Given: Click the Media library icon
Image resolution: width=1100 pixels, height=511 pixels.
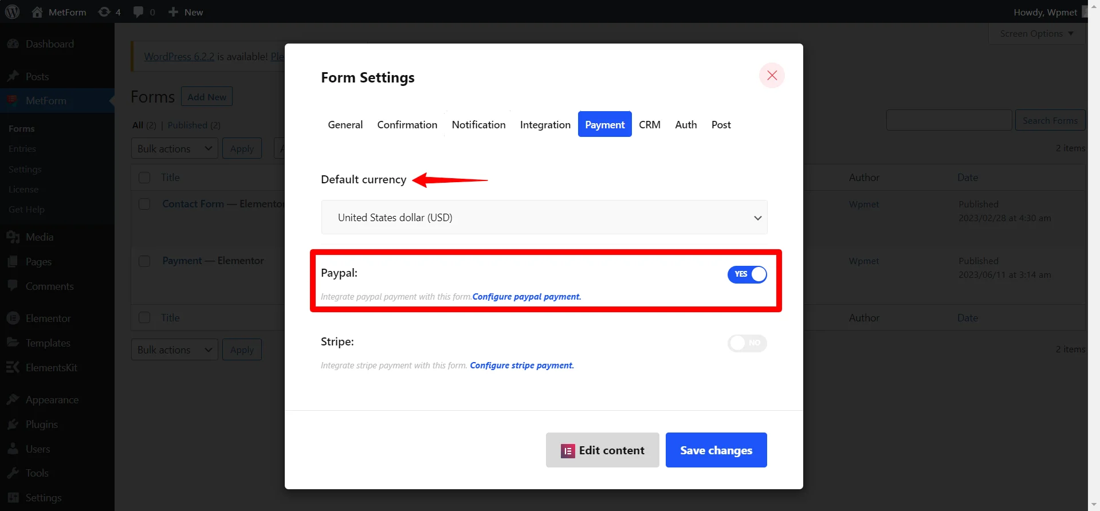Looking at the screenshot, I should [x=13, y=237].
